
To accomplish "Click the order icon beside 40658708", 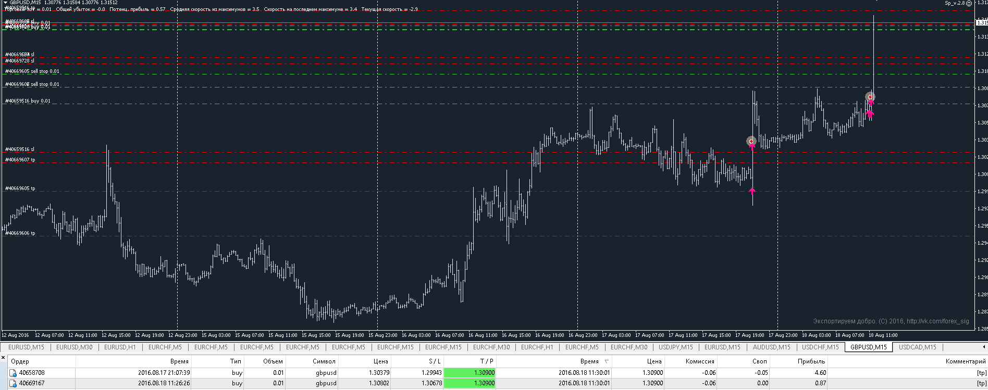I will (x=13, y=373).
